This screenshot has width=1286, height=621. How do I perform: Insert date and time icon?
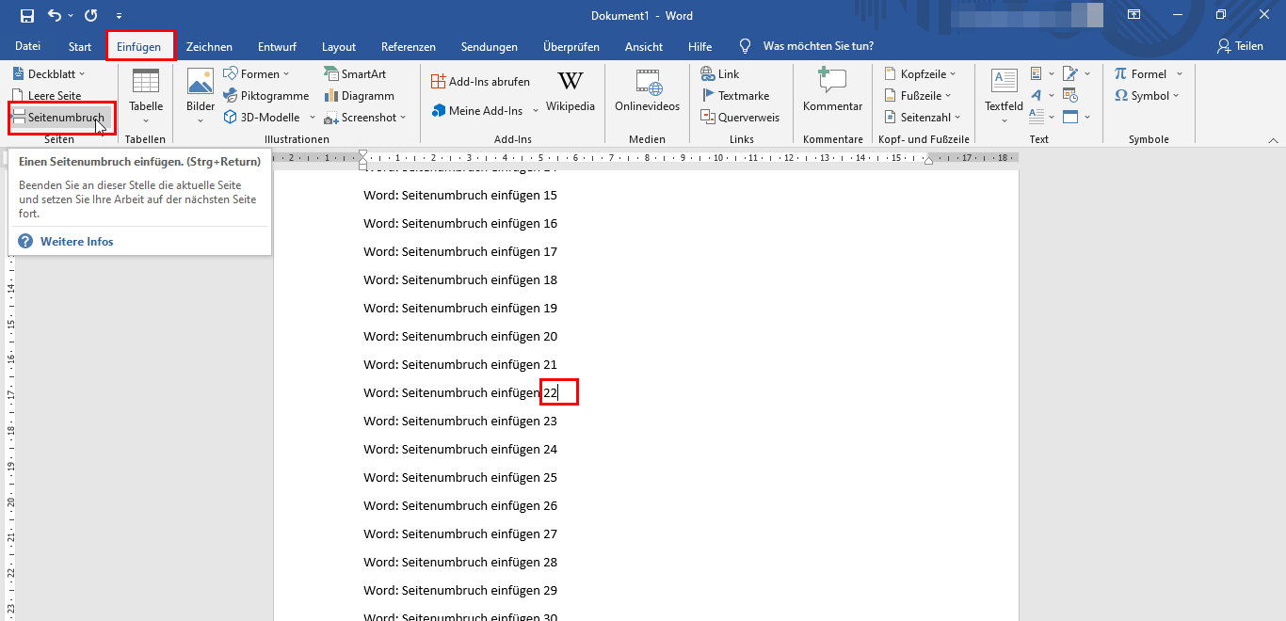[1069, 95]
